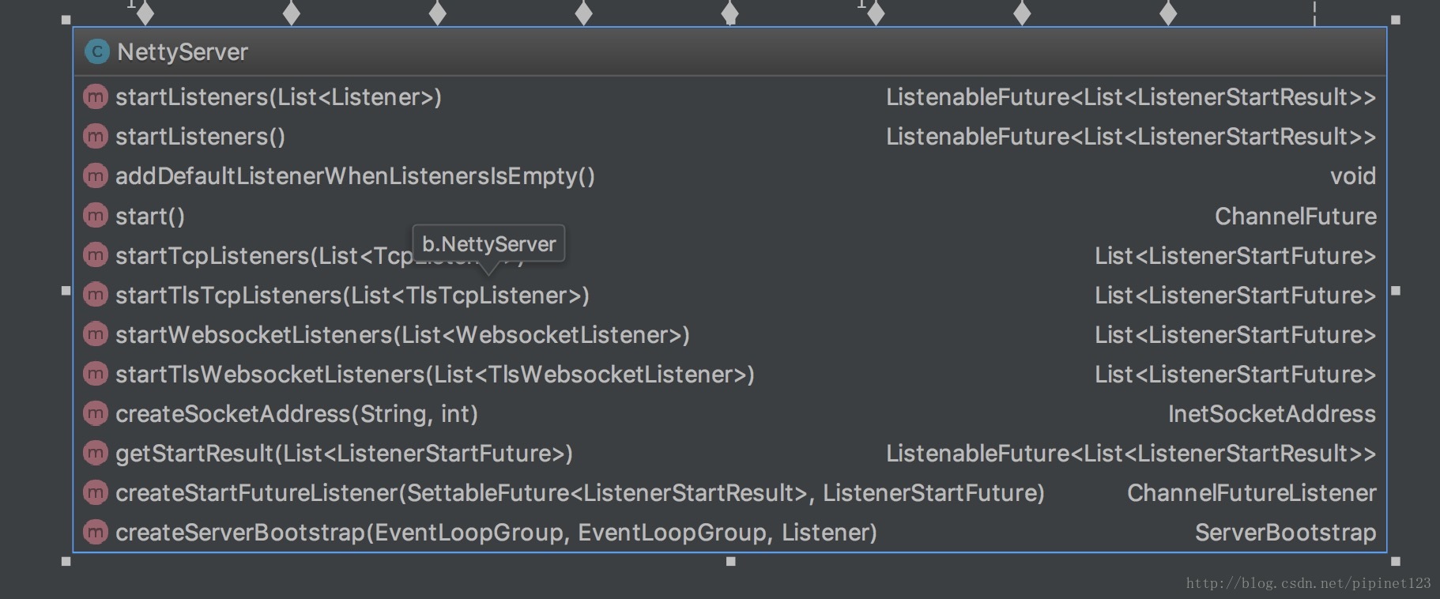Select method getStartResult(List<ListenerStartFuture>)
Image resolution: width=1440 pixels, height=599 pixels.
point(344,453)
